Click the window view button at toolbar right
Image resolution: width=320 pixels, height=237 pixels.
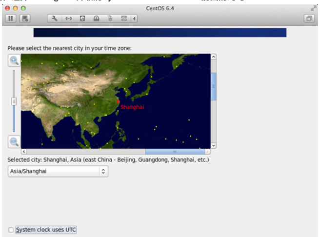pos(309,19)
